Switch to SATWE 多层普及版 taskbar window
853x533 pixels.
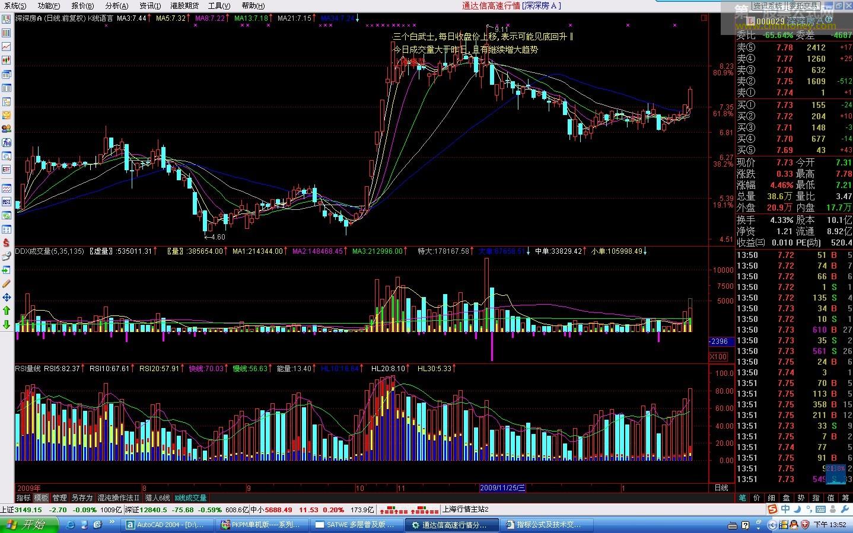[356, 525]
